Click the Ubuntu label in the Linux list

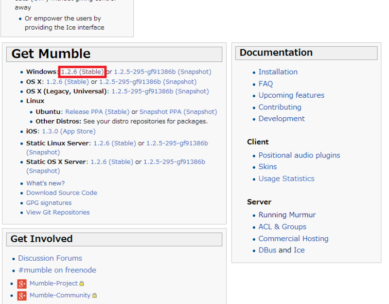pyautogui.click(x=48, y=112)
